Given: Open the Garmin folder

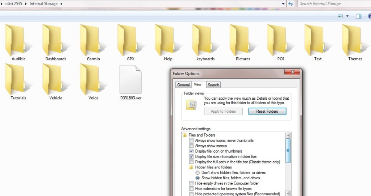Looking at the screenshot, I should click(x=93, y=43).
